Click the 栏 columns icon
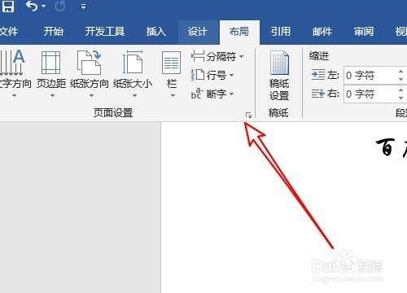The height and width of the screenshot is (293, 407). [172, 63]
